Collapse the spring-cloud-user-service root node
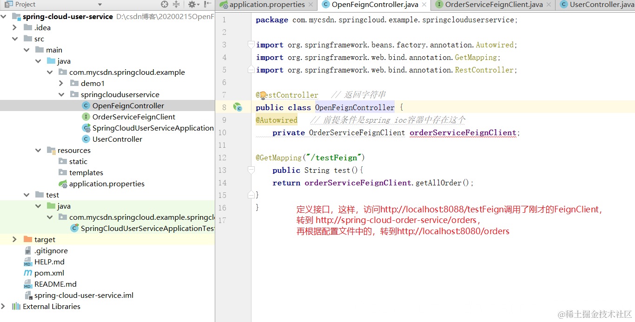The image size is (635, 322). click(x=4, y=17)
